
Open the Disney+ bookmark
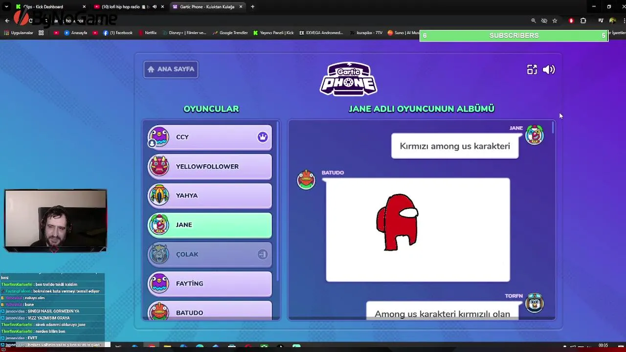click(x=184, y=33)
